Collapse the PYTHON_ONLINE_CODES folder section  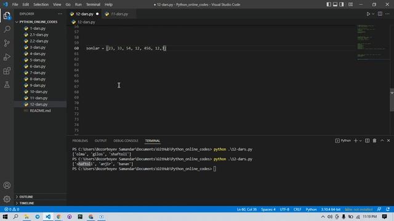[38, 22]
